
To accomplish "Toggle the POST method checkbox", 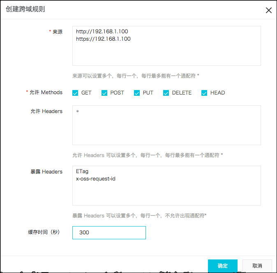I will pyautogui.click(x=104, y=93).
